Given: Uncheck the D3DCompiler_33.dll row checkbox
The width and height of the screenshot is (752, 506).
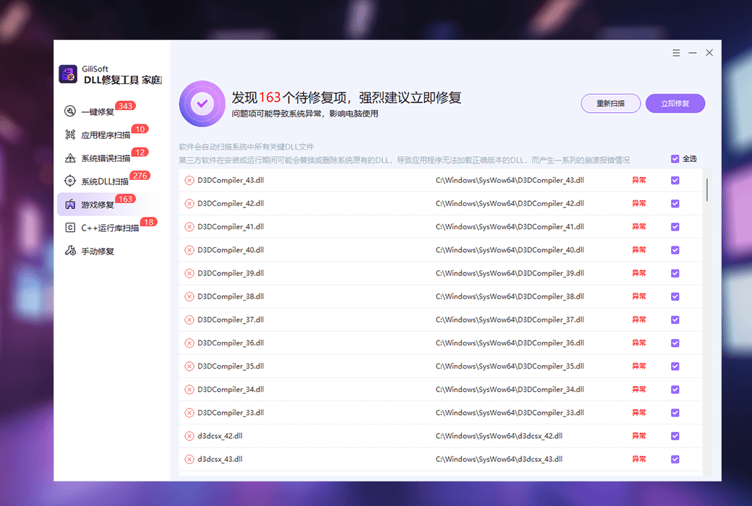Looking at the screenshot, I should pyautogui.click(x=675, y=413).
